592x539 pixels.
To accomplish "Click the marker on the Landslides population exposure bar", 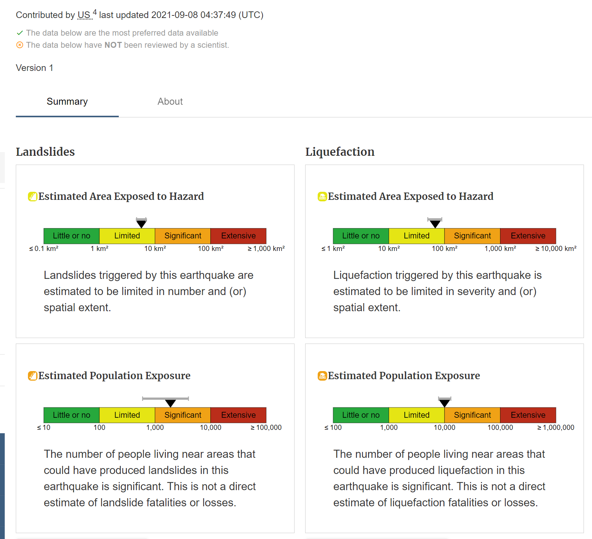I will coord(170,403).
